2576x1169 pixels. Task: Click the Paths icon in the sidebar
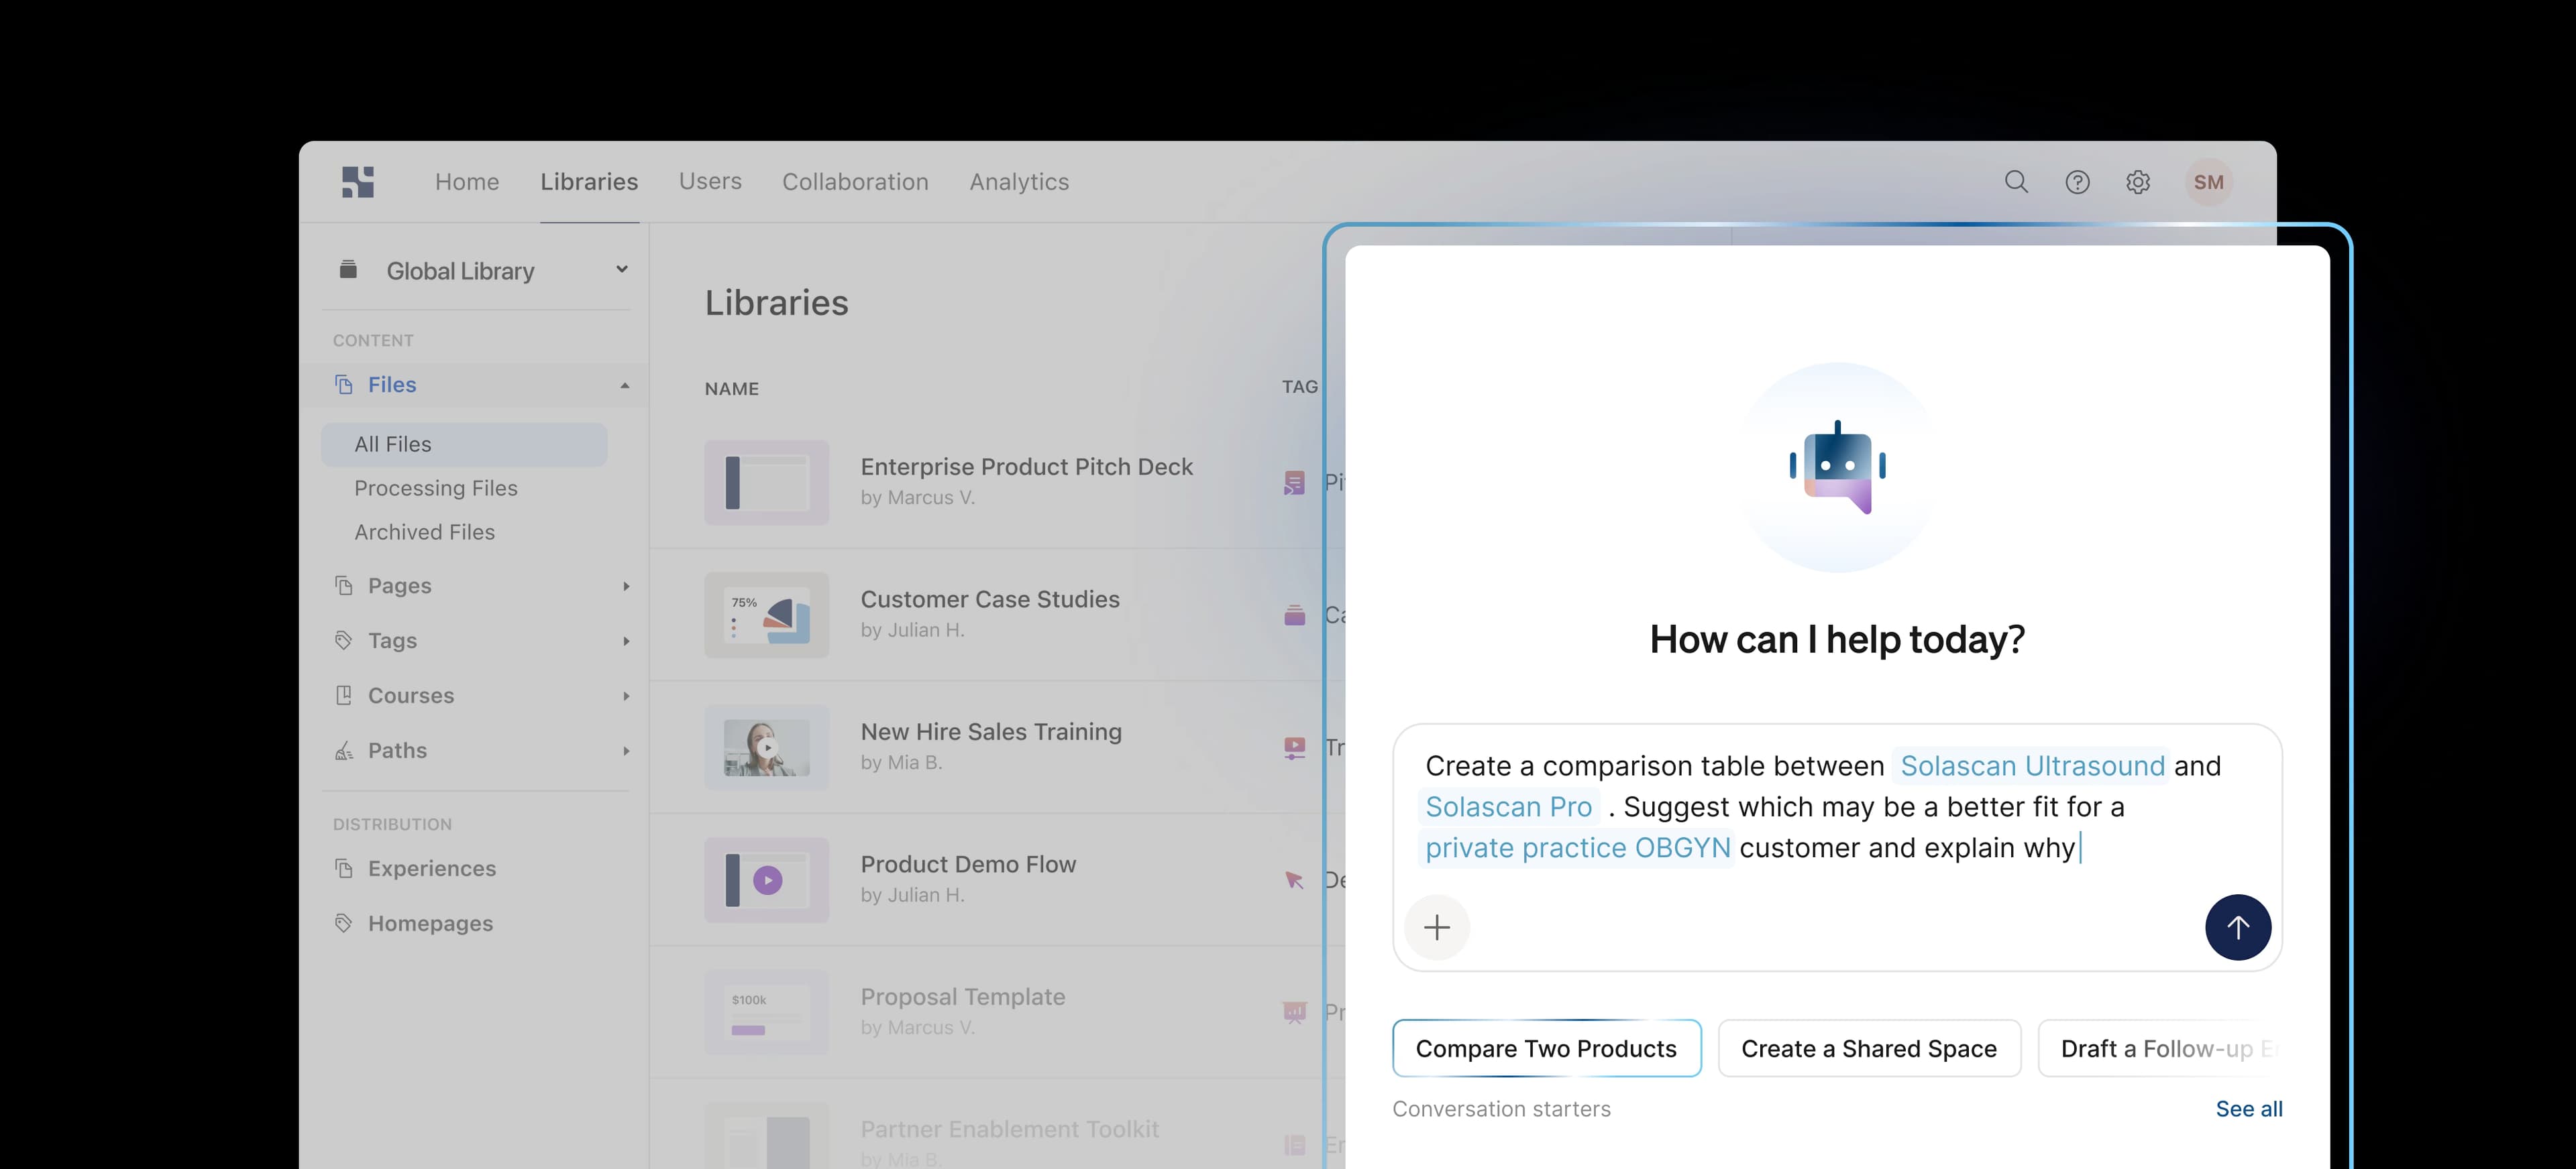tap(344, 750)
